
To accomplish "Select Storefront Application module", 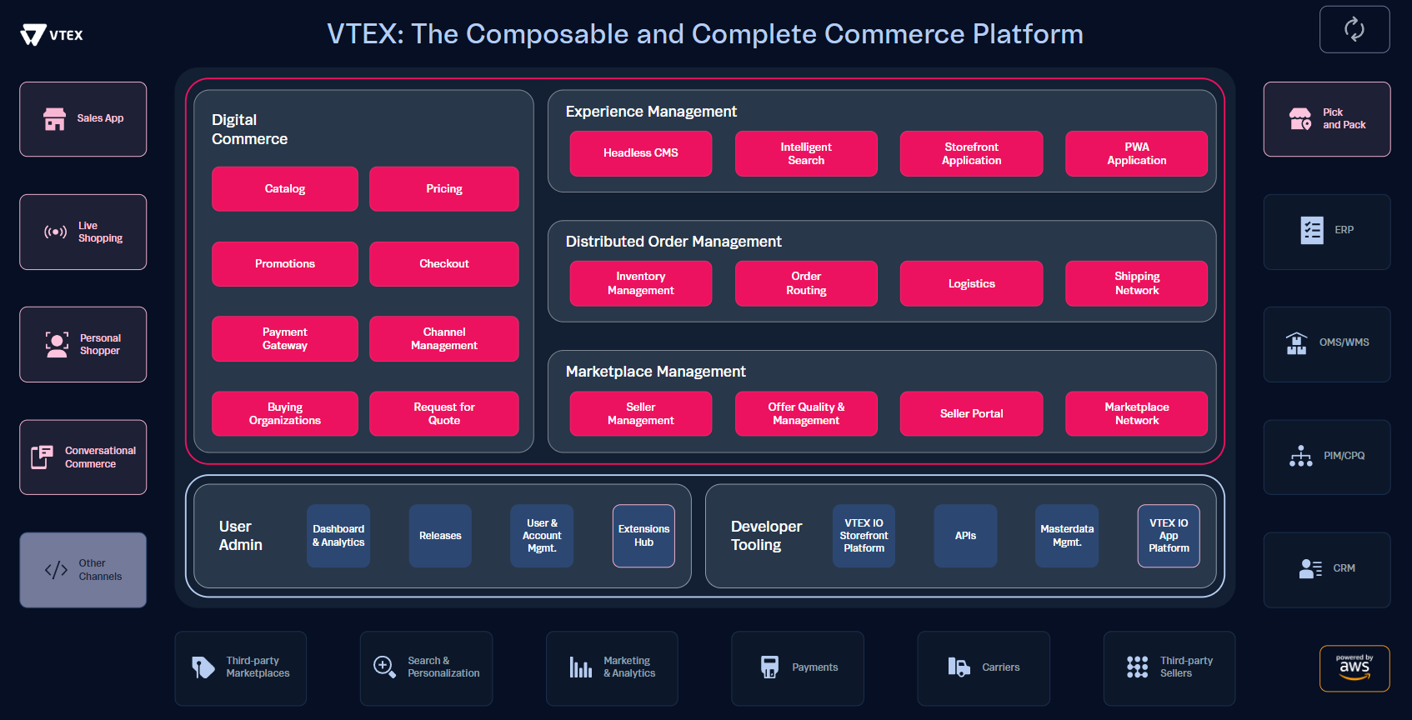I will (972, 153).
